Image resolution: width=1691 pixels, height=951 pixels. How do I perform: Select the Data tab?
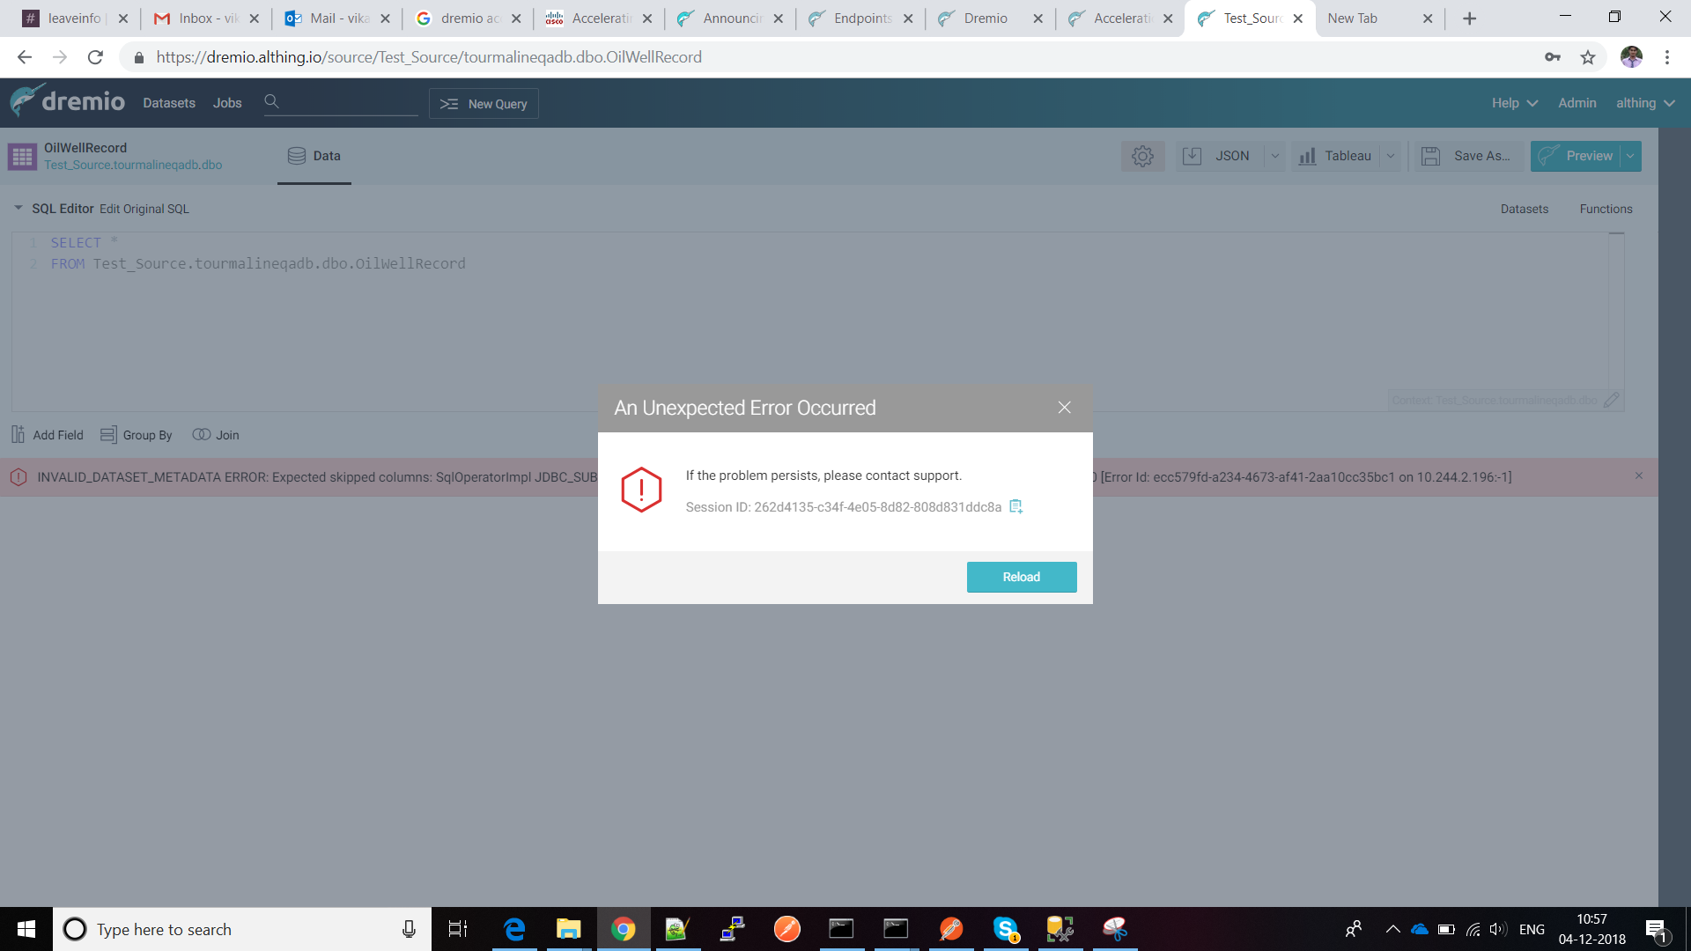pyautogui.click(x=314, y=156)
